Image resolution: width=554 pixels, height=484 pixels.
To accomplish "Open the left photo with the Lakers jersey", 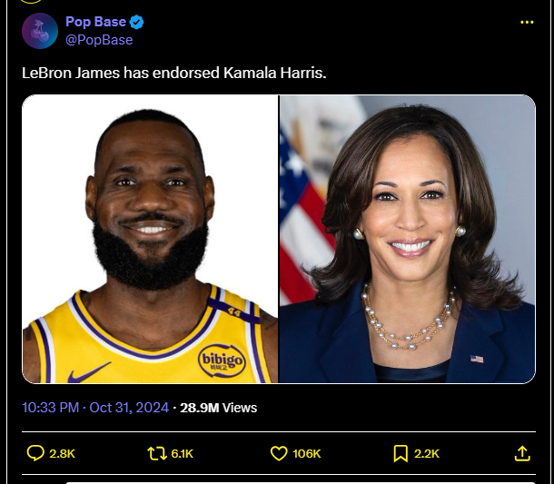I will 150,239.
